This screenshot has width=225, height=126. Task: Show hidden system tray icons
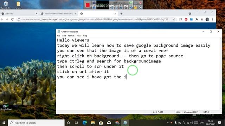pos(168,123)
